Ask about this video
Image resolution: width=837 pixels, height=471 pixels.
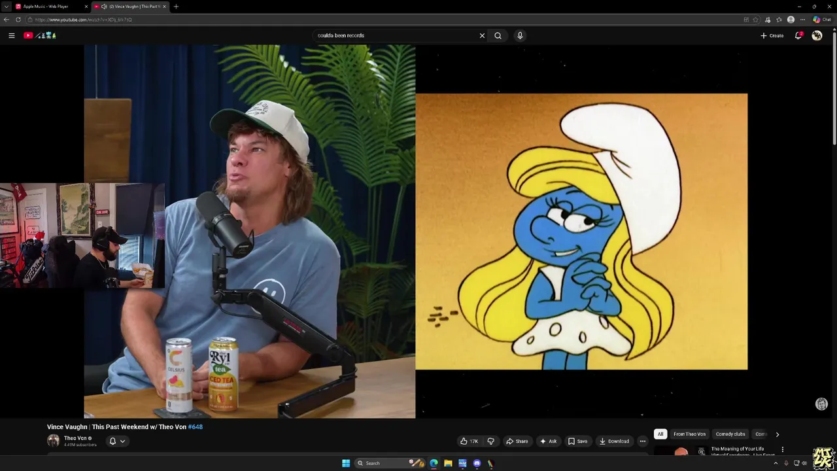tap(548, 441)
